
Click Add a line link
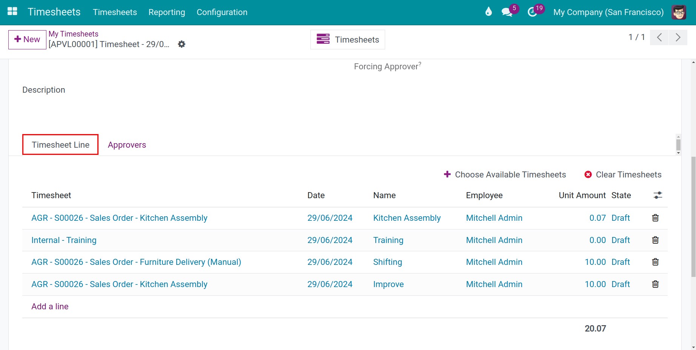pos(50,306)
